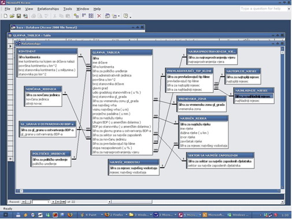Switch to Firefox in the taskbar
This screenshot has height=219, width=292.
click(x=115, y=215)
